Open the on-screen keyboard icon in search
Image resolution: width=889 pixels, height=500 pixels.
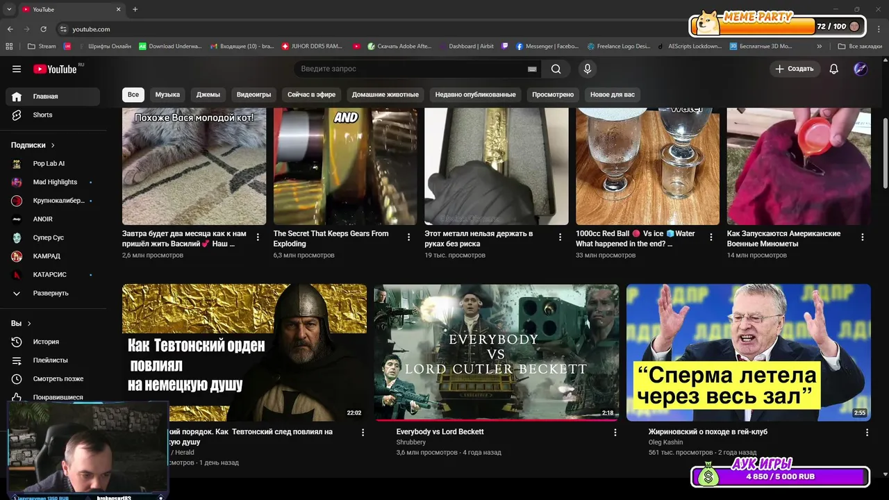(532, 69)
